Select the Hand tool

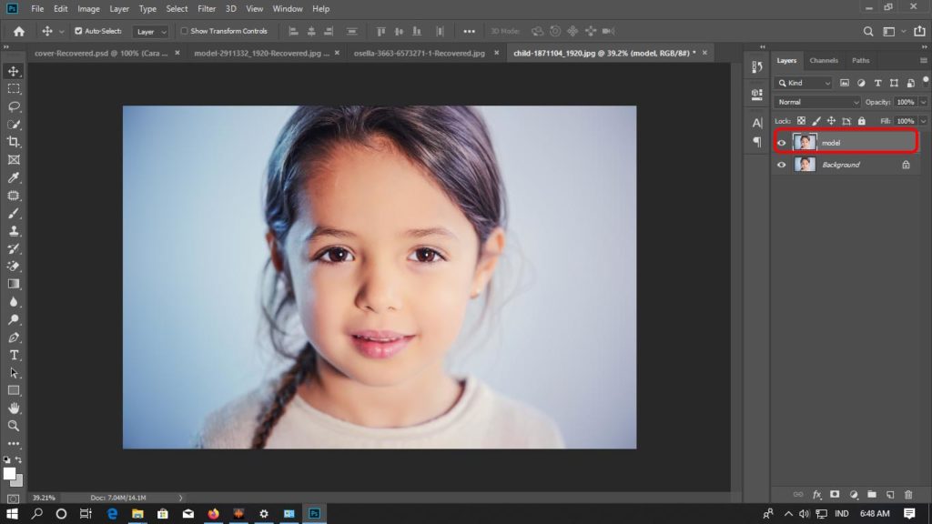(14, 408)
